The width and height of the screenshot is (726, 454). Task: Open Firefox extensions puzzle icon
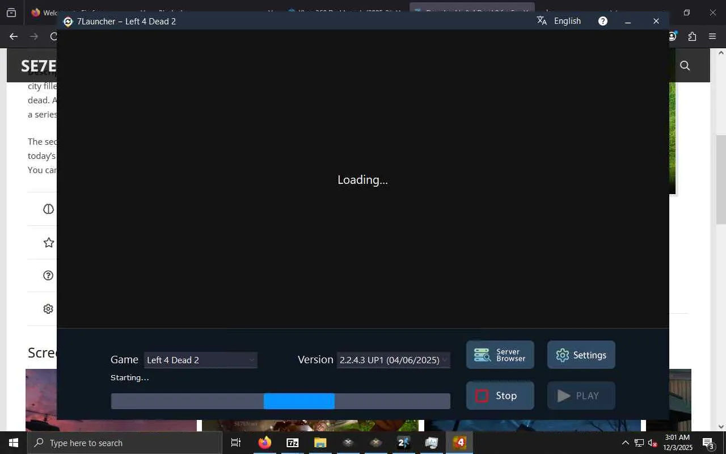tap(692, 36)
